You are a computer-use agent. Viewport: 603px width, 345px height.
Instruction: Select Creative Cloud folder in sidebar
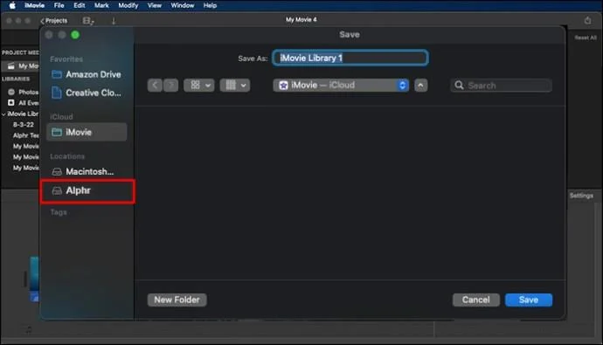coord(87,93)
